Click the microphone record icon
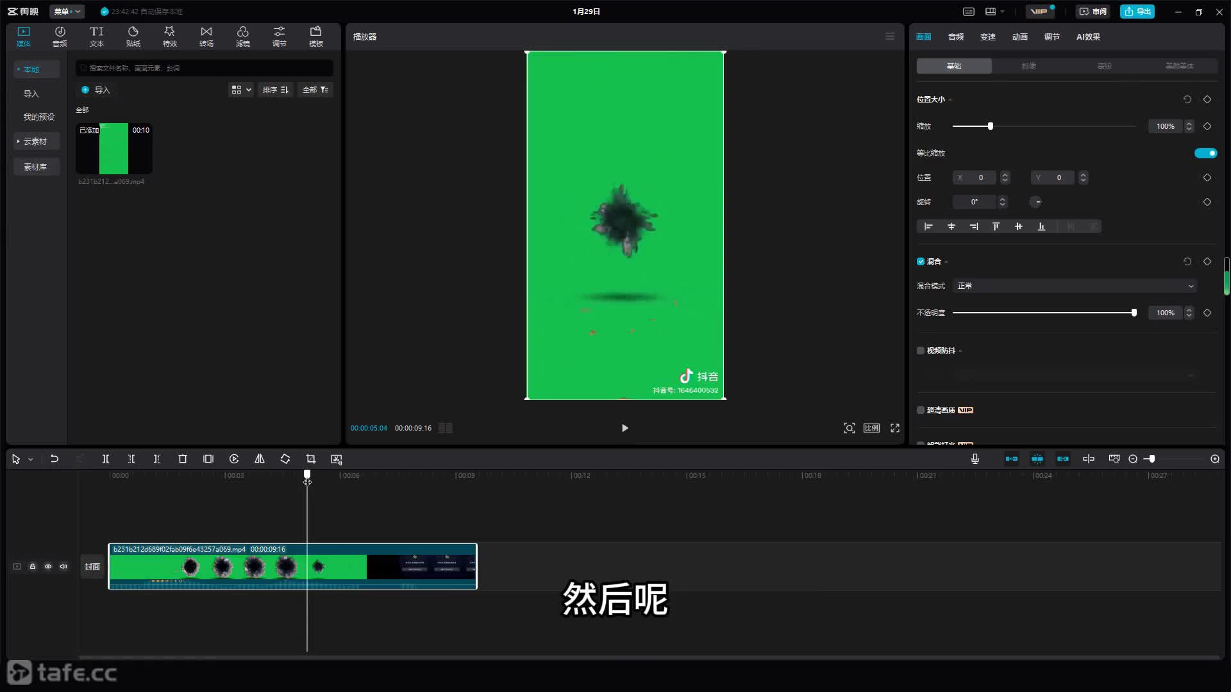1231x692 pixels. pos(975,459)
